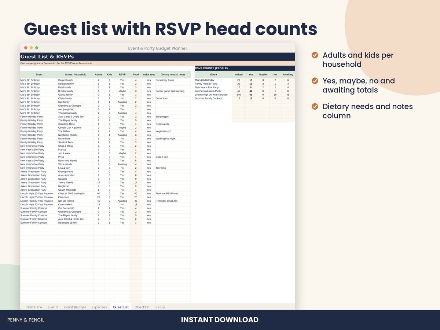Click the Vegetarian x2 note
Image resolution: width=440 pixels, height=330 pixels.
tap(173, 131)
